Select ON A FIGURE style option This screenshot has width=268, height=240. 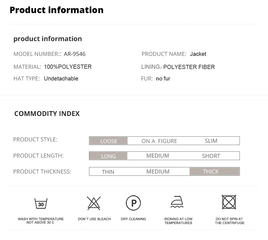pyautogui.click(x=159, y=141)
